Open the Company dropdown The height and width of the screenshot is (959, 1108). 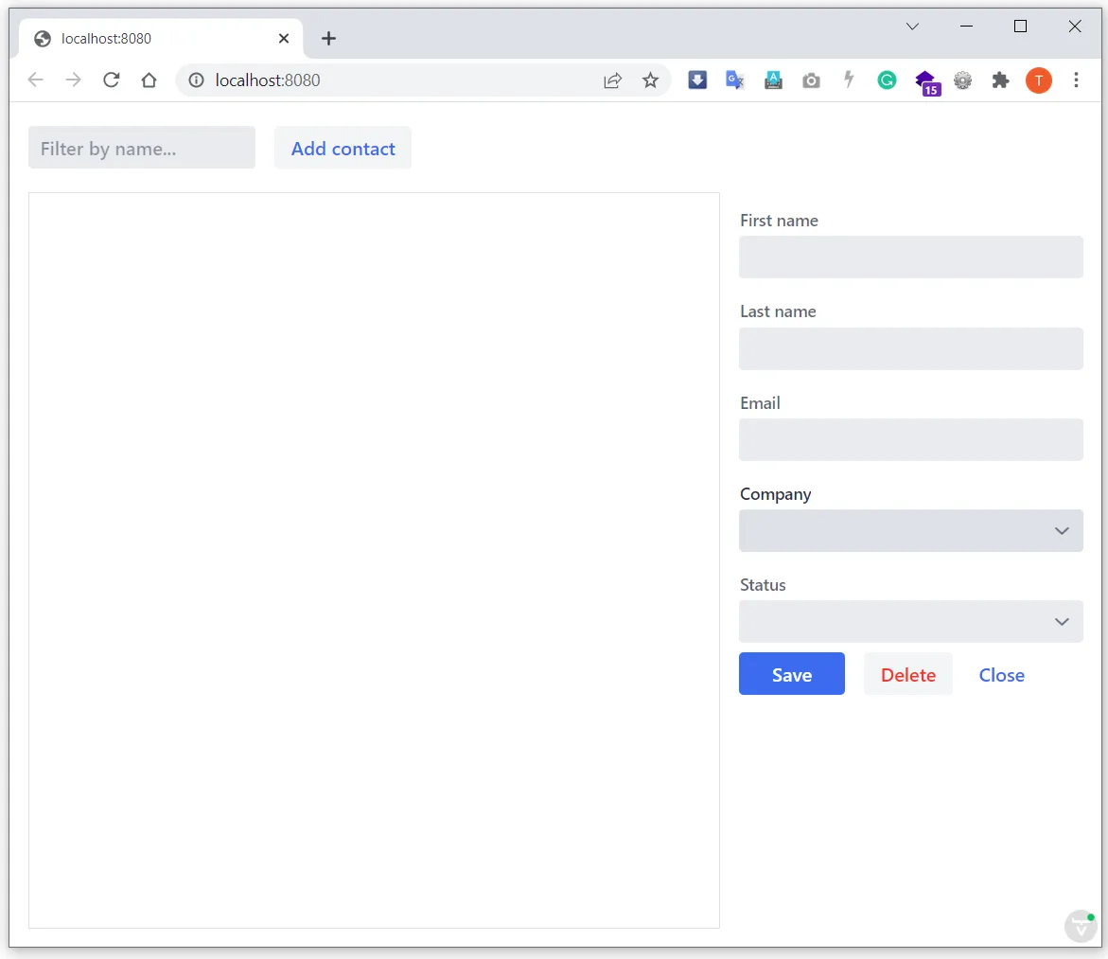(x=910, y=530)
